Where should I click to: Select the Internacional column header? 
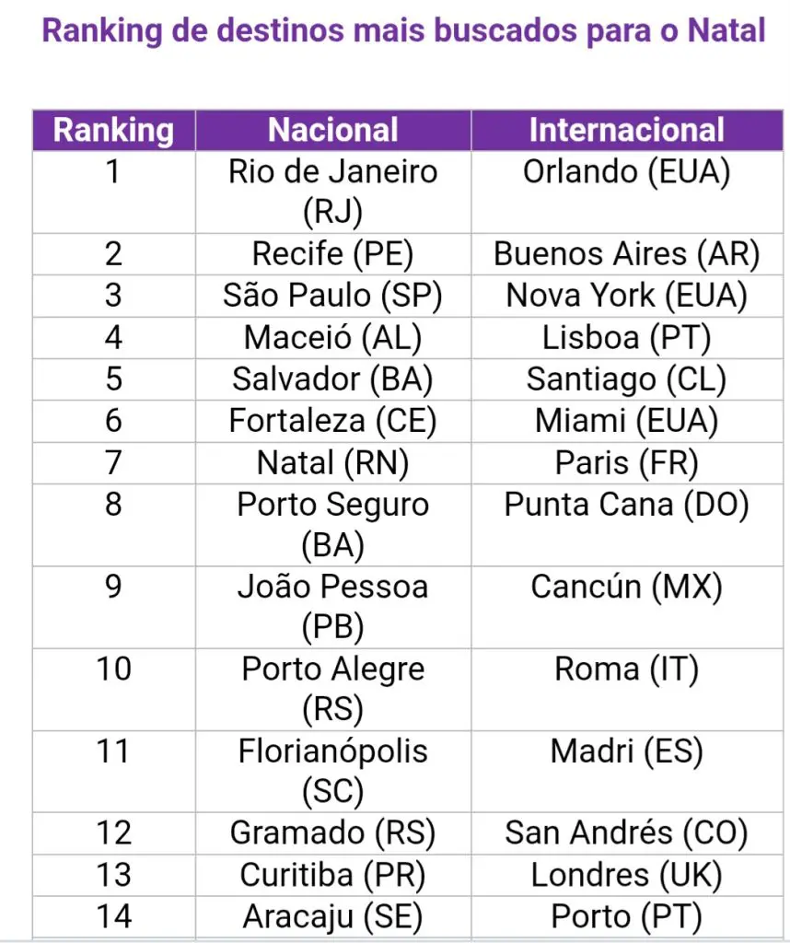coord(627,130)
